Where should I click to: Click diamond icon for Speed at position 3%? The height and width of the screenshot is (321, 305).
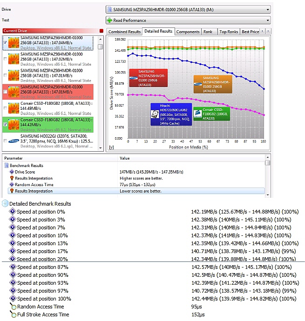pyautogui.click(x=13, y=219)
